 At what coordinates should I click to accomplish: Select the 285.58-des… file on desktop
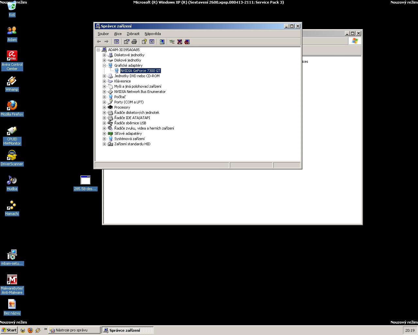pos(85,183)
